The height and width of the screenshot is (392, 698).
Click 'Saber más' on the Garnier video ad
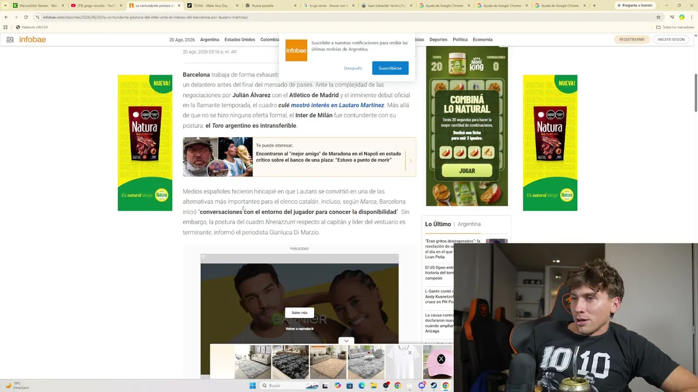299,313
